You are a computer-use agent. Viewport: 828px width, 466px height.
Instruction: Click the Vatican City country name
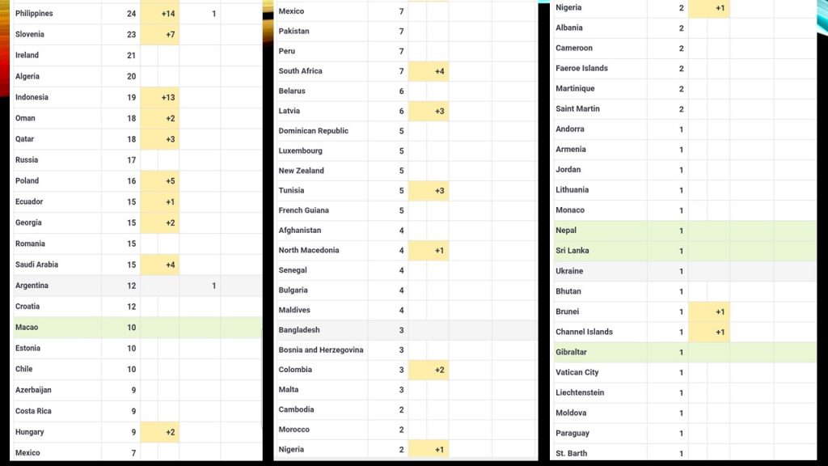(577, 373)
